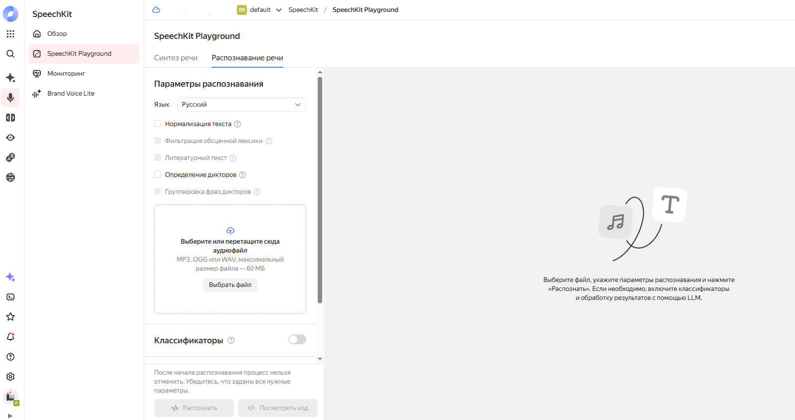Check the Литературный текст checkbox

pos(158,157)
